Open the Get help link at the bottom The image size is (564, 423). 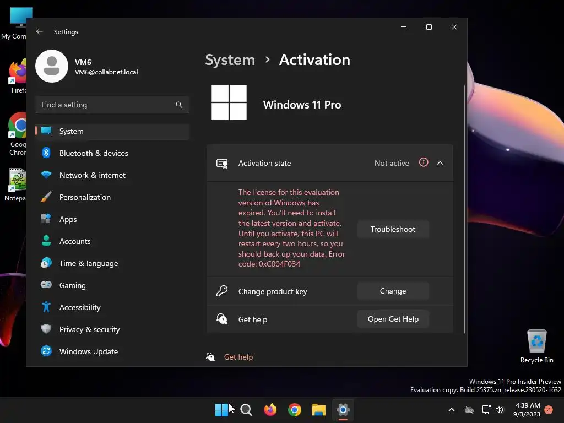[x=238, y=357]
